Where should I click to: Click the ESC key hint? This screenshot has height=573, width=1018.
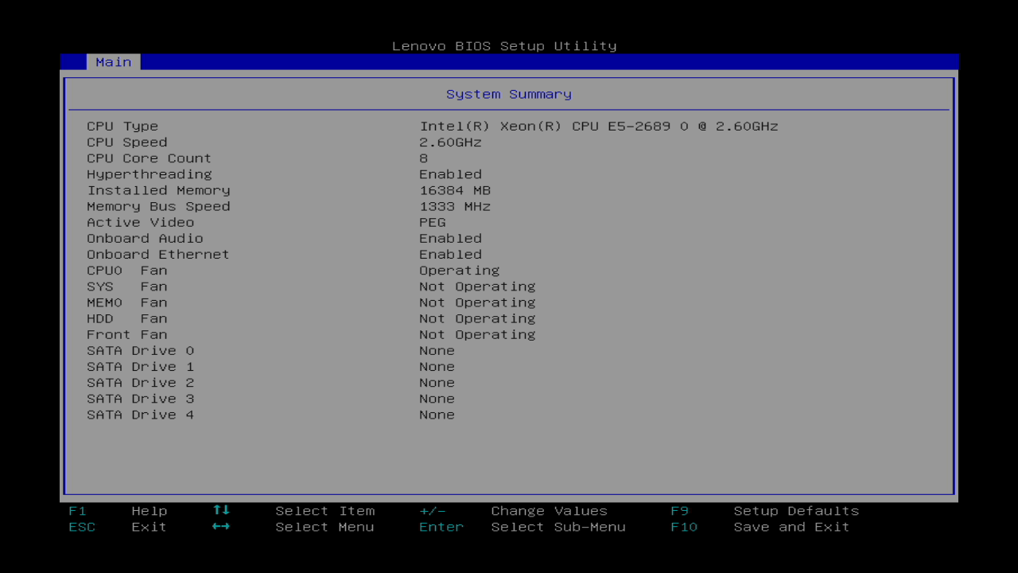click(x=82, y=527)
